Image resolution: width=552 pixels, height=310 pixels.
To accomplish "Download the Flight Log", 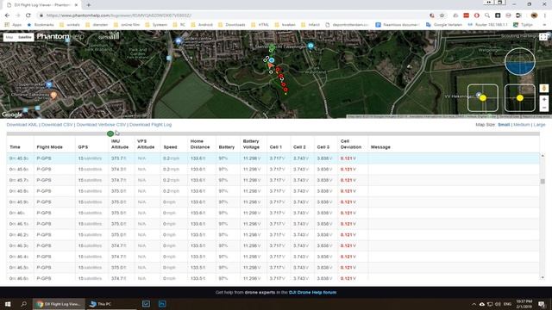I will [150, 125].
